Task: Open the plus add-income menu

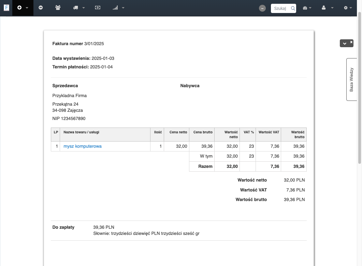Action: point(23,8)
